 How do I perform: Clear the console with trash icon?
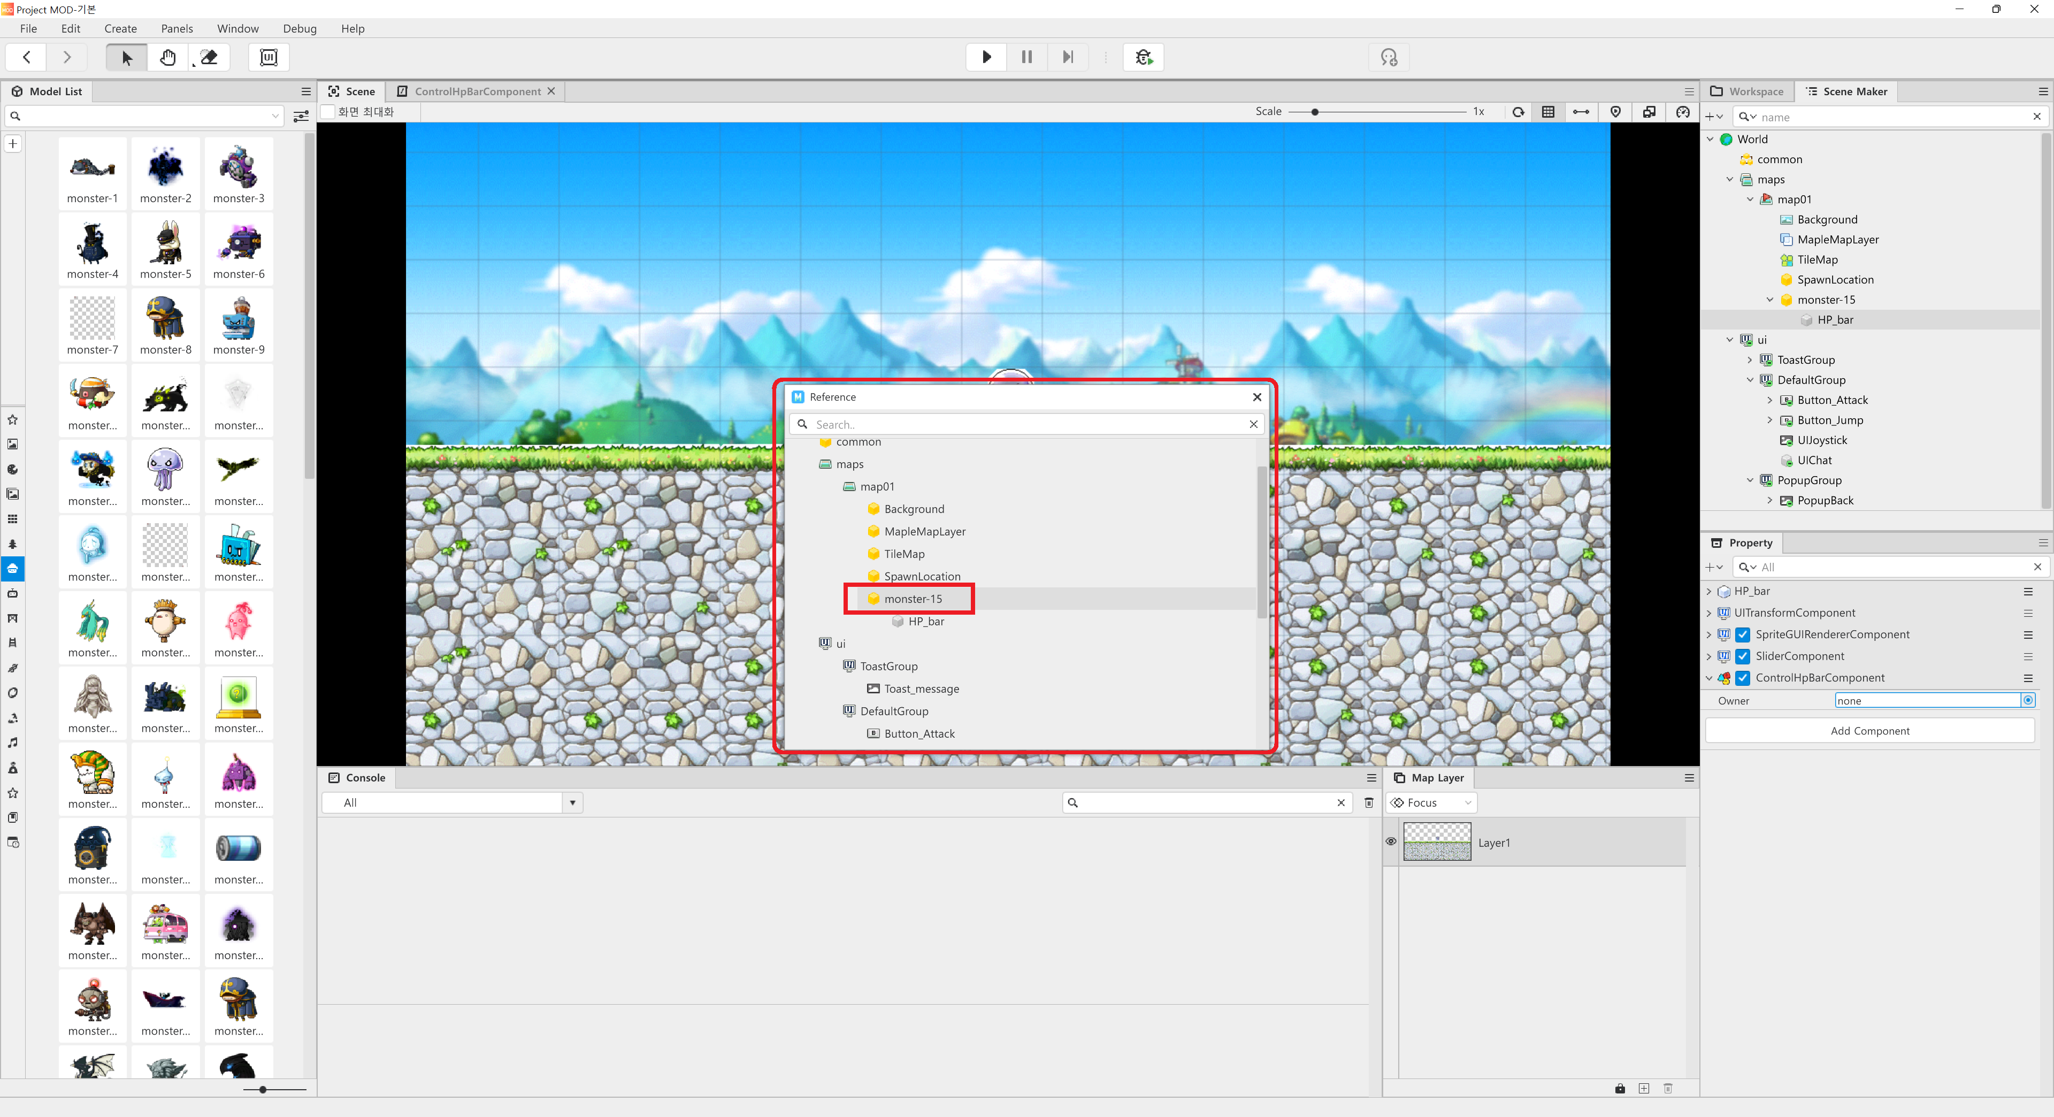click(x=1369, y=803)
